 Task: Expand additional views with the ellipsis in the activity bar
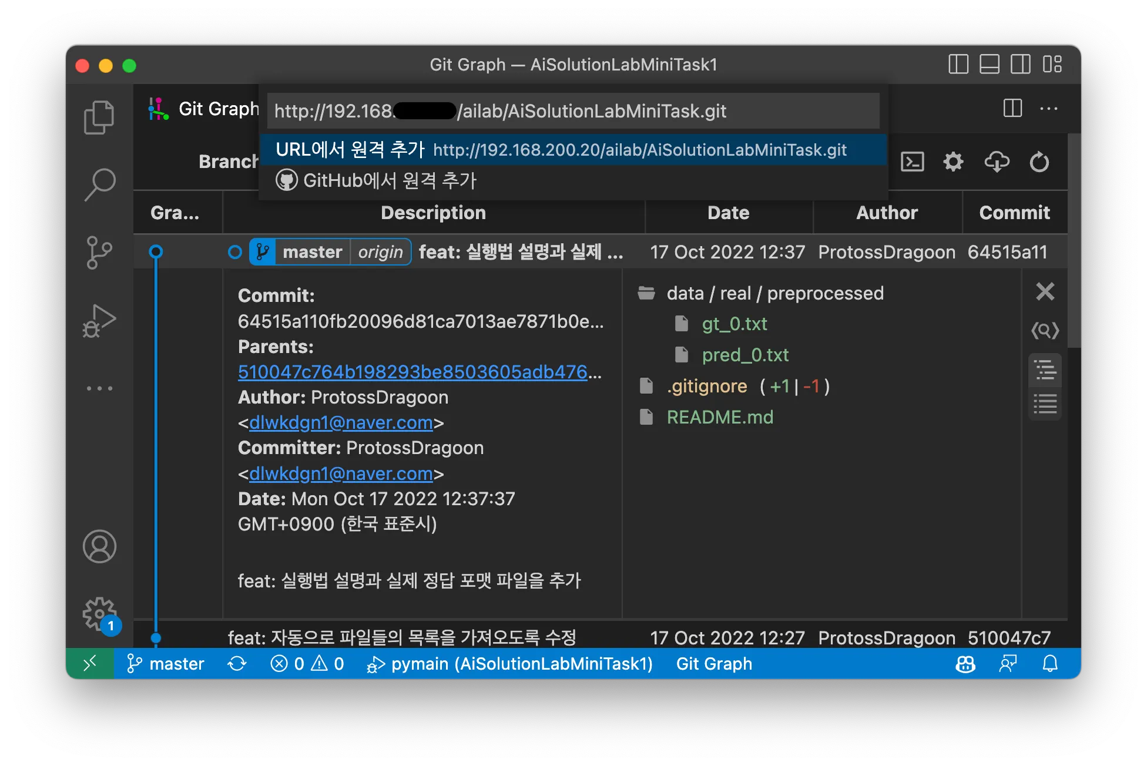[x=99, y=388]
